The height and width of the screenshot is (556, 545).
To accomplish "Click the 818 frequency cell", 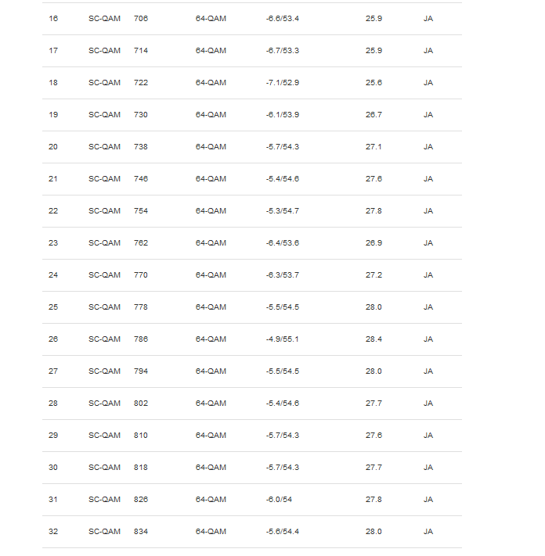I will [141, 467].
